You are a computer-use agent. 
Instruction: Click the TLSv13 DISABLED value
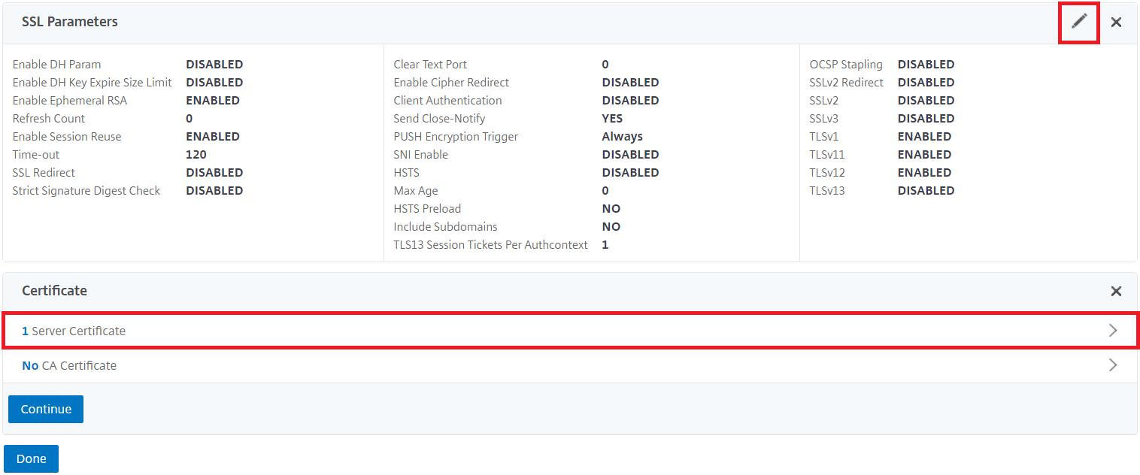(926, 191)
